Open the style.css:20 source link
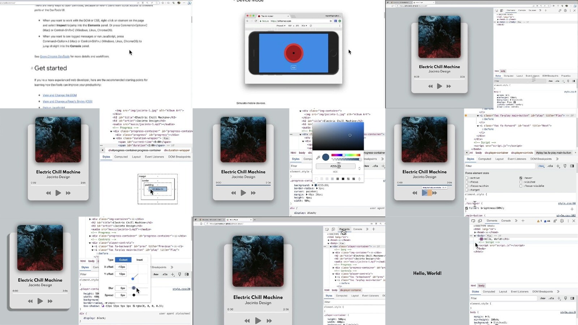Viewport: 578px width, 325px height. coord(181,289)
